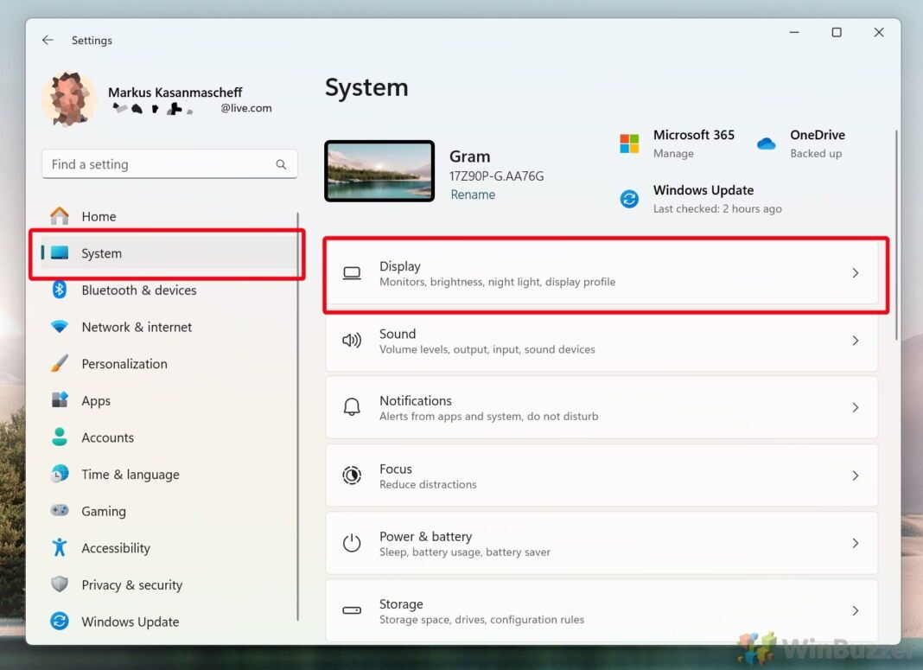Click the Storage drive icon

[352, 610]
